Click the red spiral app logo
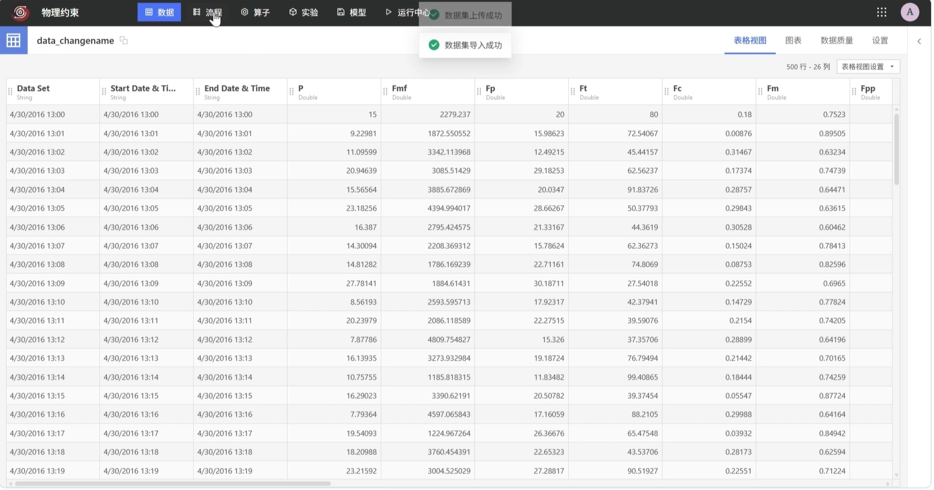This screenshot has height=490, width=934. (x=20, y=13)
